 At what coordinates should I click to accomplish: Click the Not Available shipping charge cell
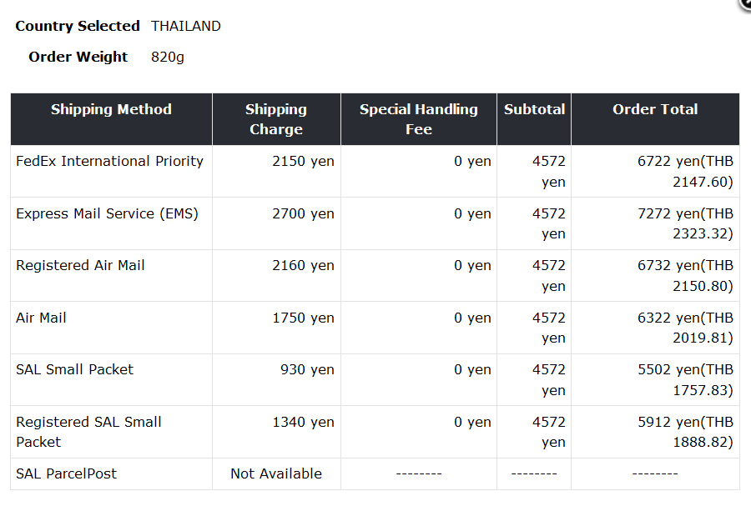[276, 474]
